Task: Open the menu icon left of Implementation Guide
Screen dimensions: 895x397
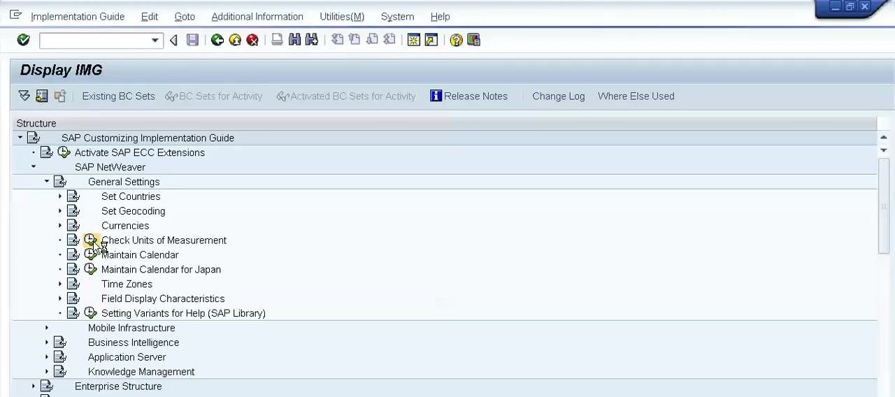Action: pos(15,15)
